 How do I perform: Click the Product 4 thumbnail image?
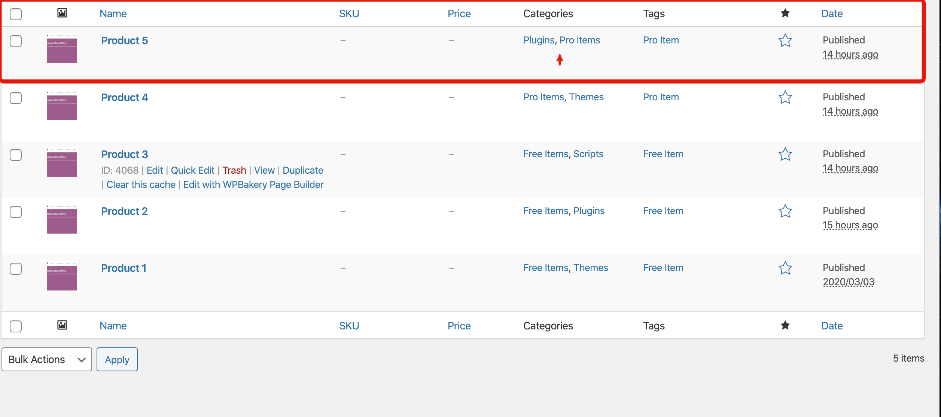pos(62,106)
